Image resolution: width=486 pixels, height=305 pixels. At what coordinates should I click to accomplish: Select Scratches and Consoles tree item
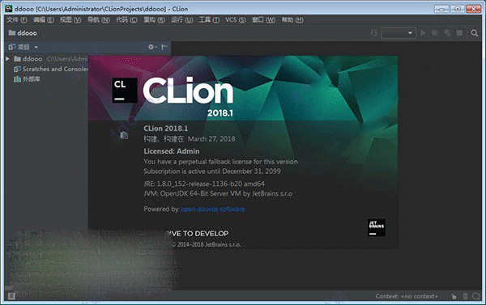[51, 69]
